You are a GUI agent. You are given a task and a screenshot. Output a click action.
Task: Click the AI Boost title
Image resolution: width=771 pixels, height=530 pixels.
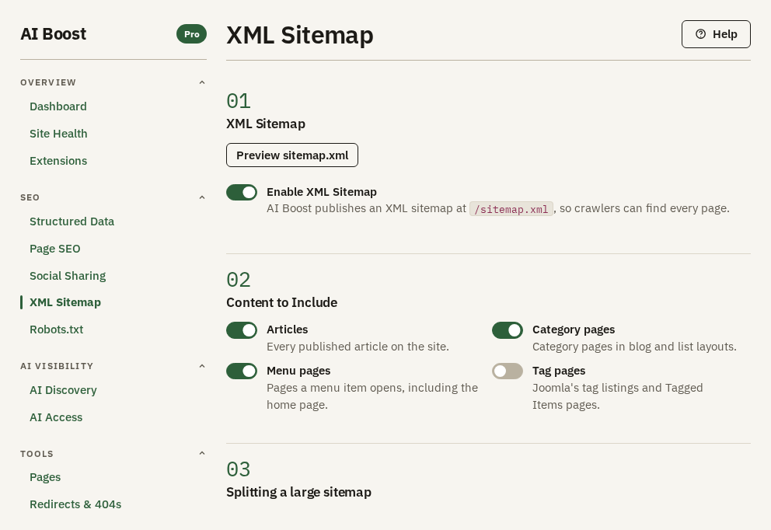point(53,34)
